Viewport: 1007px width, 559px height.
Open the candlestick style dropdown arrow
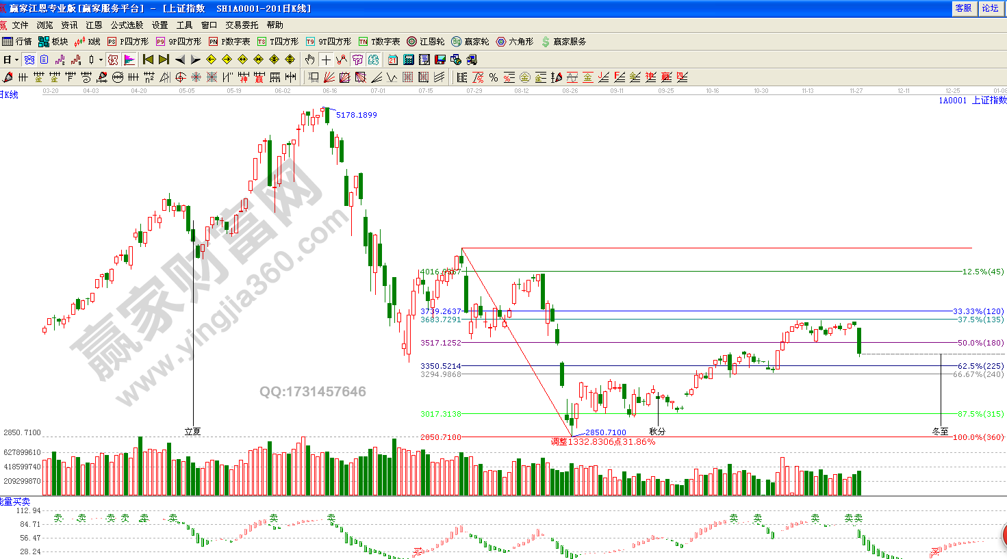click(x=101, y=60)
